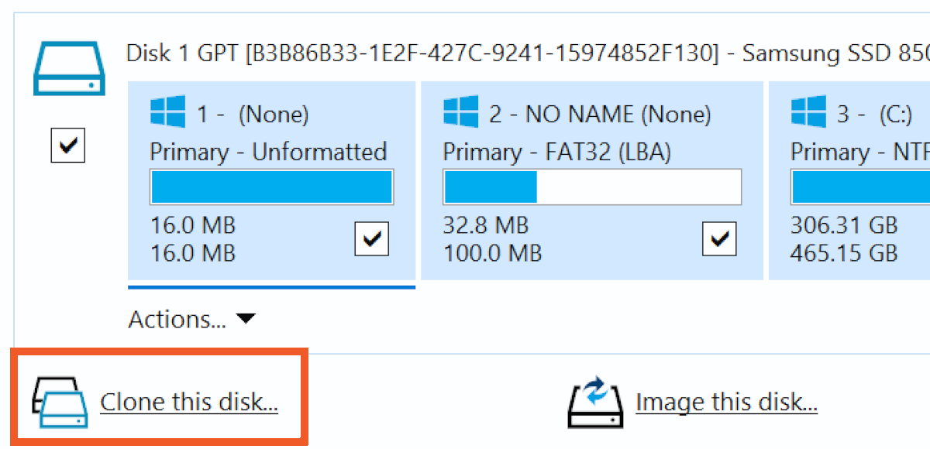Click the FAT32 partition usage bar

tap(592, 188)
